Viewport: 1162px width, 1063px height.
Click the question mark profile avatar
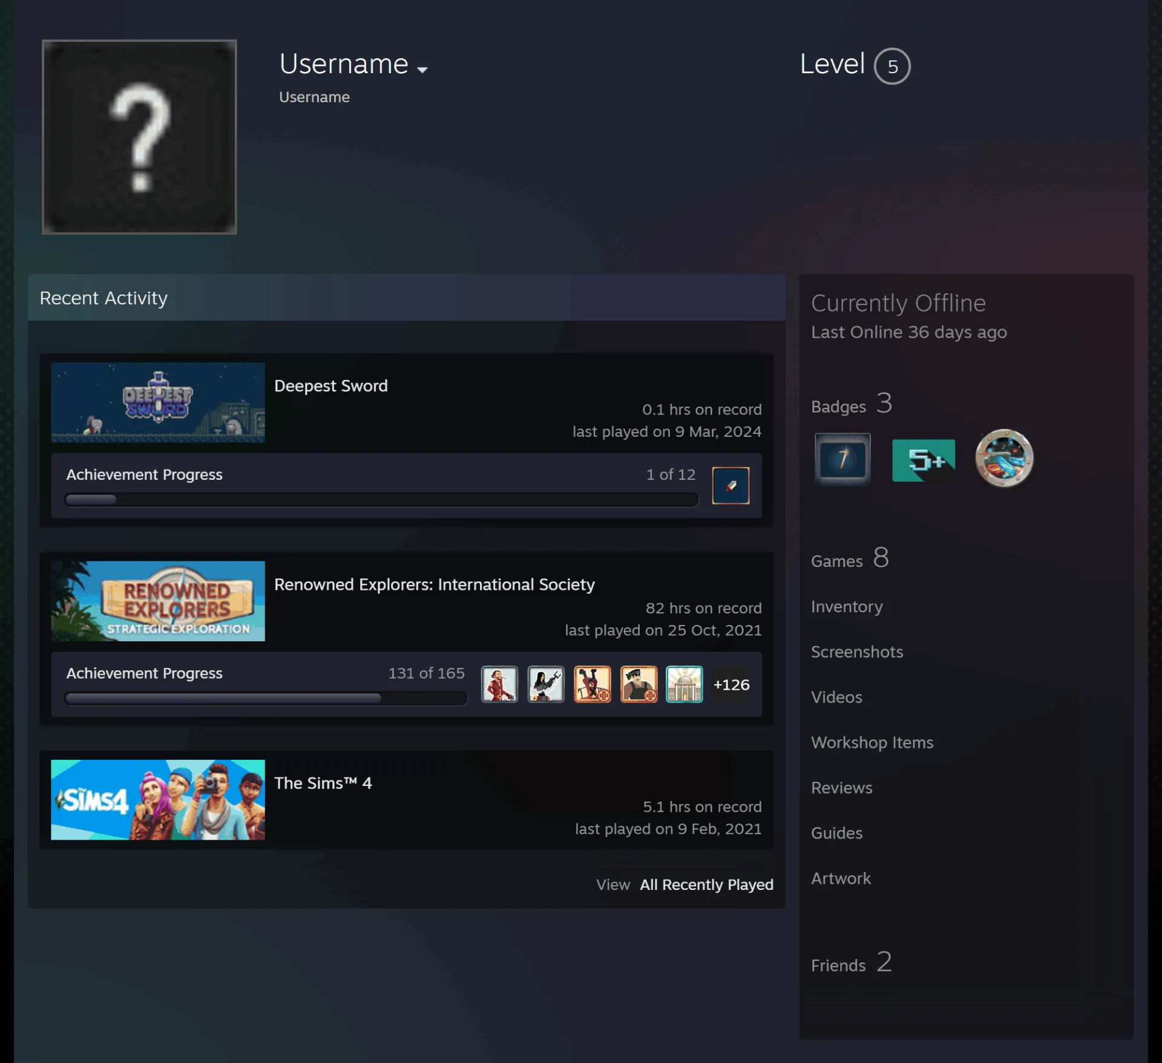[139, 137]
